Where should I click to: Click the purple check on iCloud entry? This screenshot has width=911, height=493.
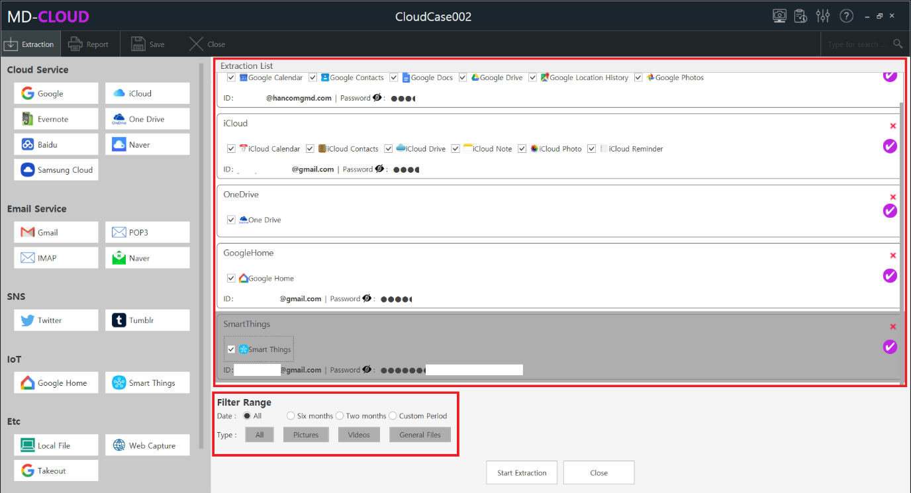pyautogui.click(x=890, y=146)
